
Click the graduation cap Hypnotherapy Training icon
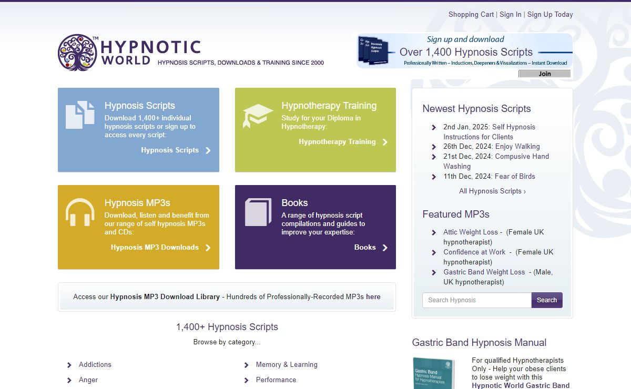258,116
